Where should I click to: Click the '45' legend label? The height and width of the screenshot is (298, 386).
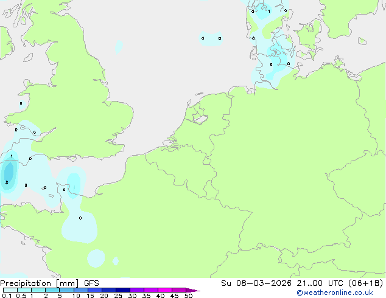click(174, 296)
